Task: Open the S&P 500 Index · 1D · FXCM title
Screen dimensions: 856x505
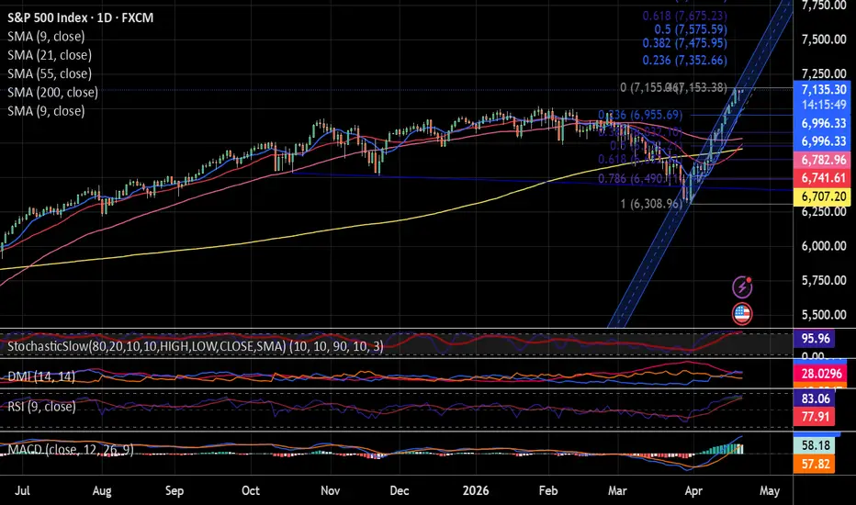Action: (x=80, y=18)
